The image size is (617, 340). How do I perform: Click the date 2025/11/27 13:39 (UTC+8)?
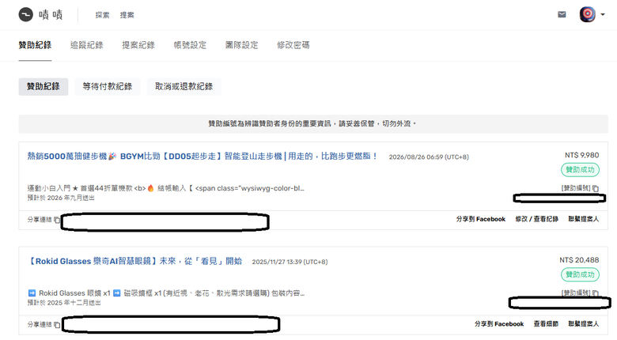point(290,262)
